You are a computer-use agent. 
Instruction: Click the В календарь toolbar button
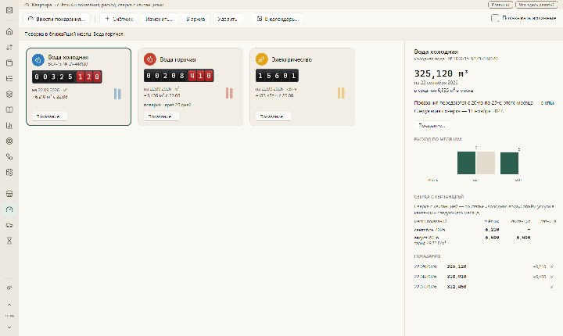[x=278, y=19]
